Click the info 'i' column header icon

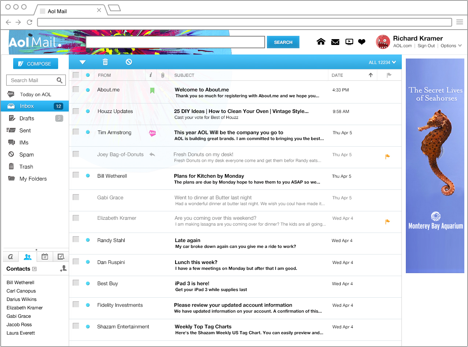click(151, 75)
